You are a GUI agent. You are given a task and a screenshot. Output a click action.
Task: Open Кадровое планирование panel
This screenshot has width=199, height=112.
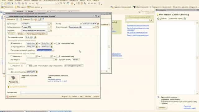point(121,7)
